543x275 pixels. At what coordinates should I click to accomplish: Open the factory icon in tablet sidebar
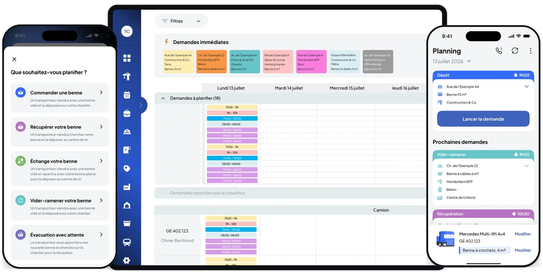click(x=127, y=187)
